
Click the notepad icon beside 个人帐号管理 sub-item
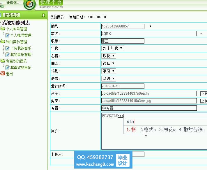7,35
